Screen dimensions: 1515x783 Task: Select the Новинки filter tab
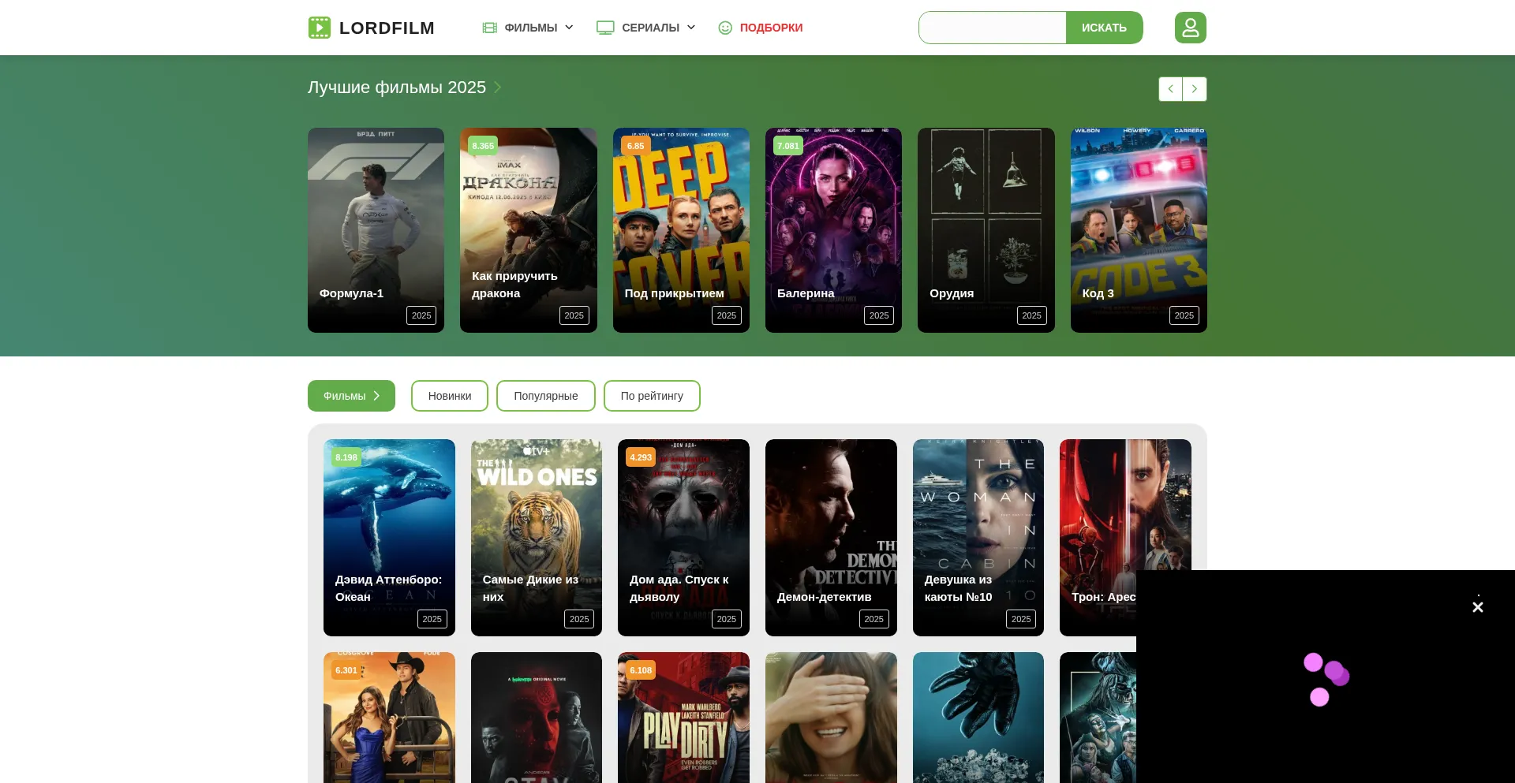449,396
